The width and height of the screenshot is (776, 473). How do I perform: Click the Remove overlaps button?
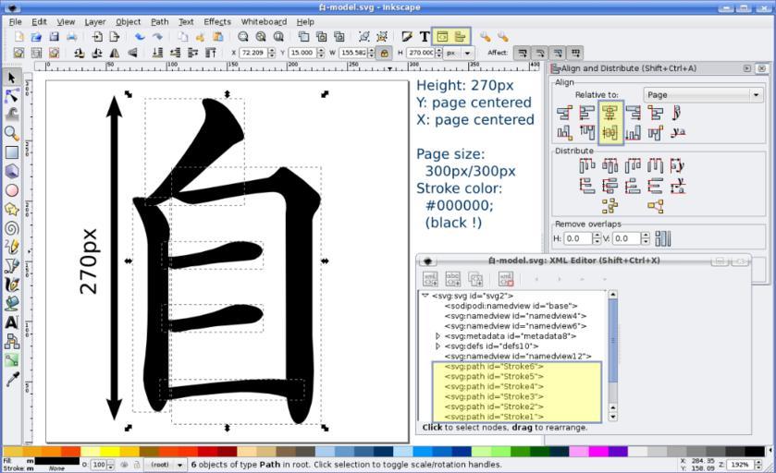click(x=662, y=238)
